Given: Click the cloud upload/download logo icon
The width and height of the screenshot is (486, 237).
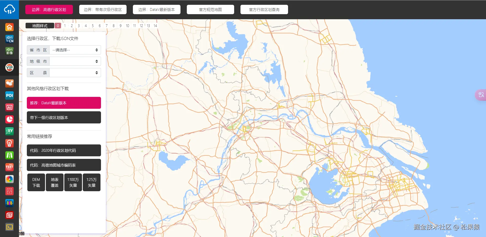Looking at the screenshot, I should pos(9,9).
